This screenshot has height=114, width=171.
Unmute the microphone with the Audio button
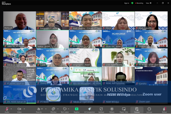pos(7,109)
